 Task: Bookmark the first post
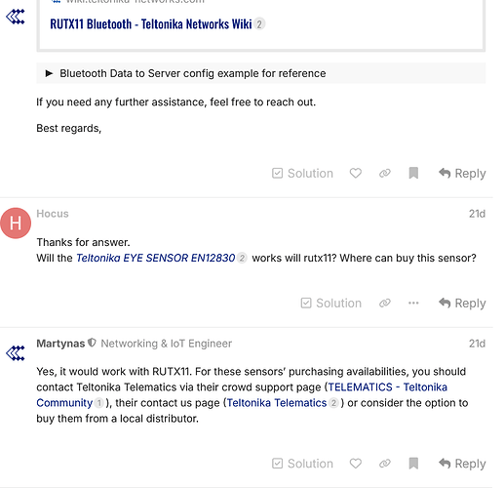coord(413,173)
